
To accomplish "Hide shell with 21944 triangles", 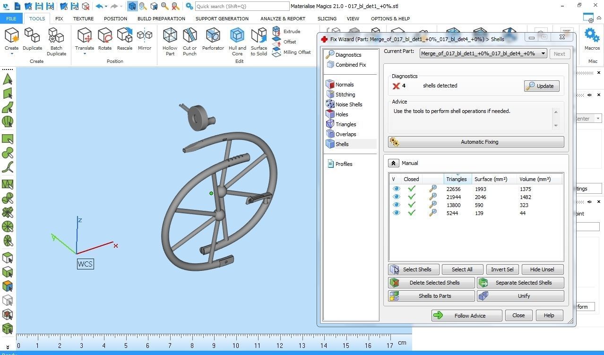I will click(396, 197).
